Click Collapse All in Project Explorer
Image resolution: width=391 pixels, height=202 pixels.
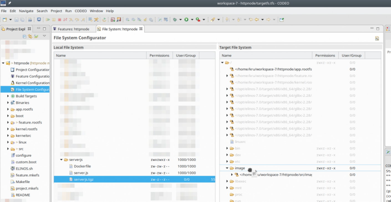pyautogui.click(x=24, y=36)
